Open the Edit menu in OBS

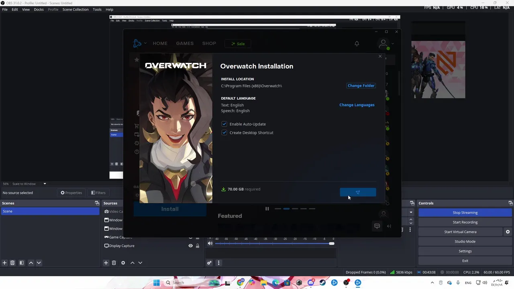15,9
